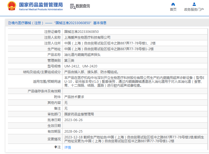Click the bulb icon next to 注
Image resolution: width=209 pixels, height=154 pixels.
[56, 147]
